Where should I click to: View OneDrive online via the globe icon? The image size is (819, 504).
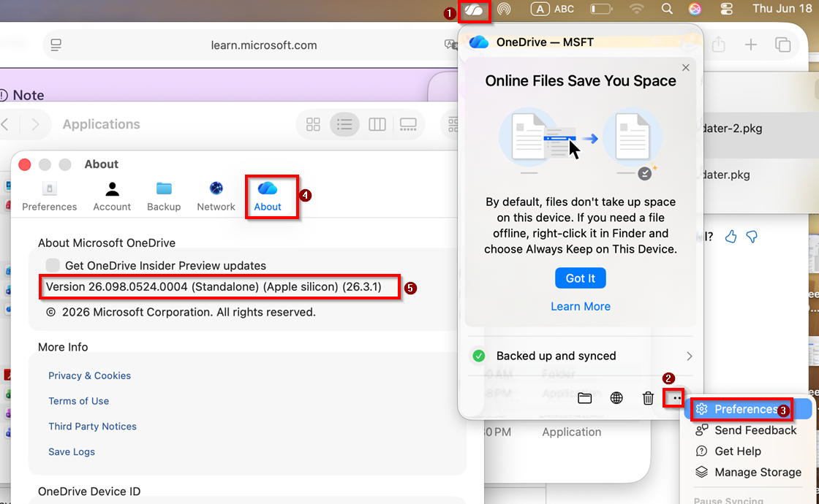616,398
